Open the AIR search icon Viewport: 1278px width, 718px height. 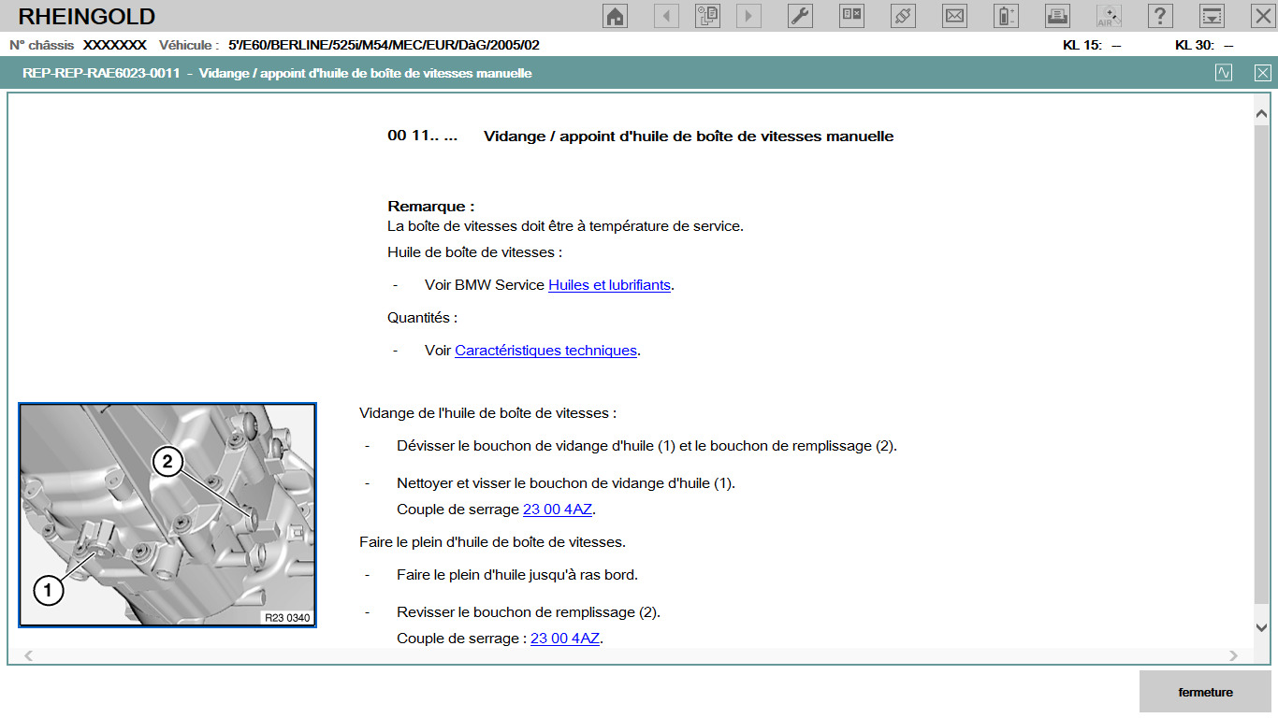coord(1109,16)
